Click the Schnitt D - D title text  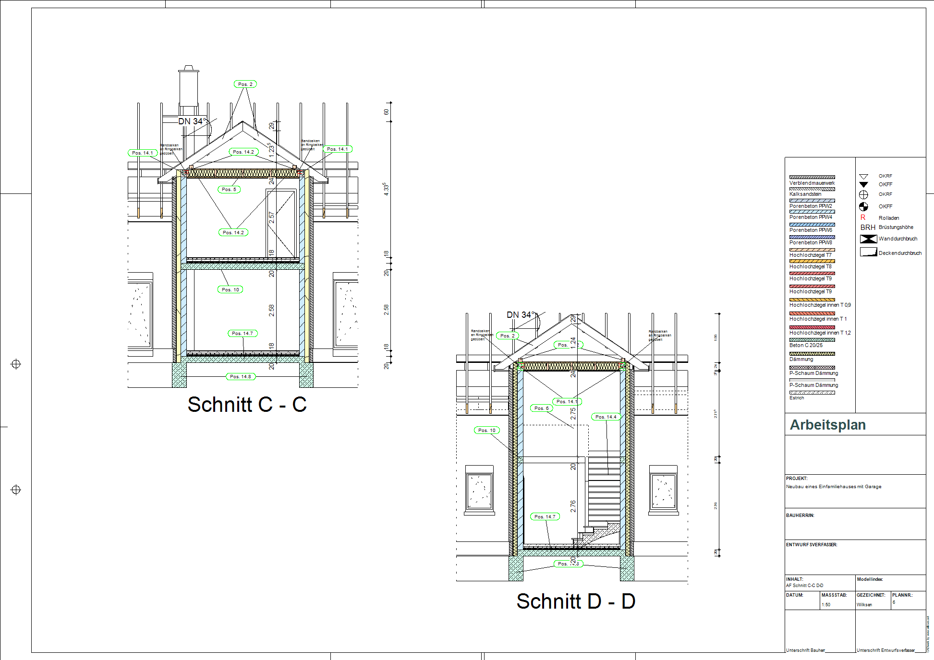(x=576, y=601)
